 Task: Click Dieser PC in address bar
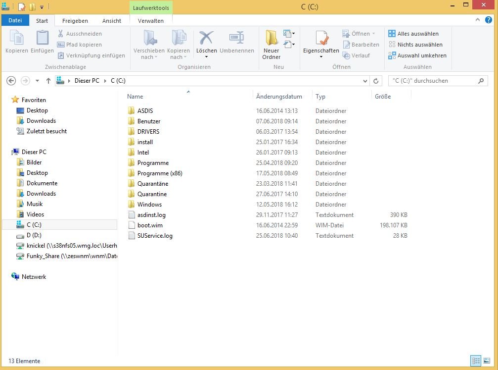pos(87,81)
